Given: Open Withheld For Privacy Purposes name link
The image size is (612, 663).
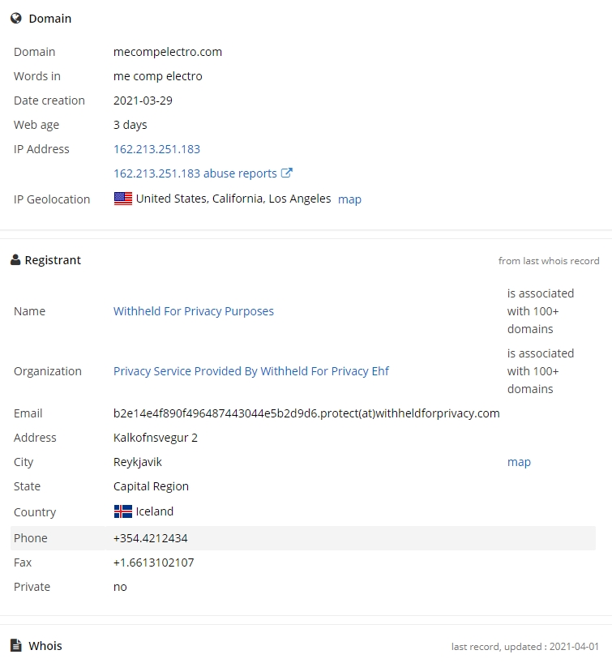Looking at the screenshot, I should 193,311.
